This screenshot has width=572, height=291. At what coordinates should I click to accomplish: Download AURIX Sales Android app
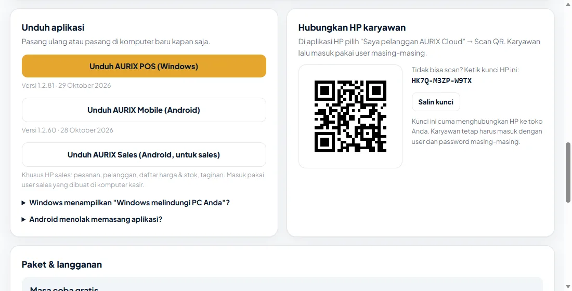[x=144, y=155]
